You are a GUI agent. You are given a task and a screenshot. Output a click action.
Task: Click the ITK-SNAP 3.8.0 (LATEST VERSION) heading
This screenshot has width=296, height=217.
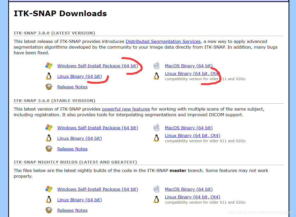pyautogui.click(x=54, y=33)
